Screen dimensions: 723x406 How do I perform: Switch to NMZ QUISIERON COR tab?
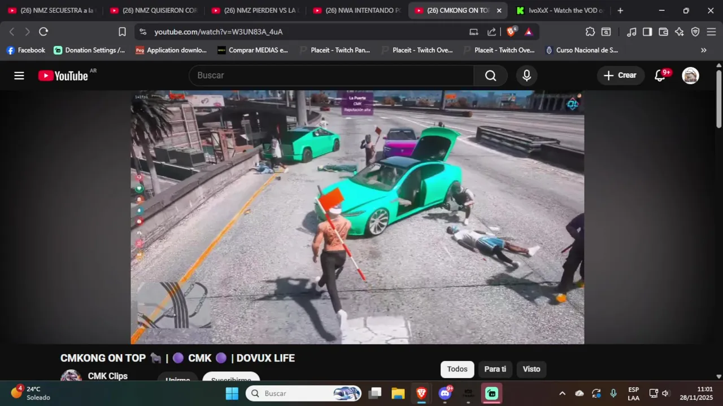coord(154,10)
